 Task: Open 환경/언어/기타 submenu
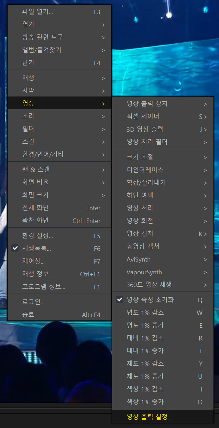click(59, 154)
